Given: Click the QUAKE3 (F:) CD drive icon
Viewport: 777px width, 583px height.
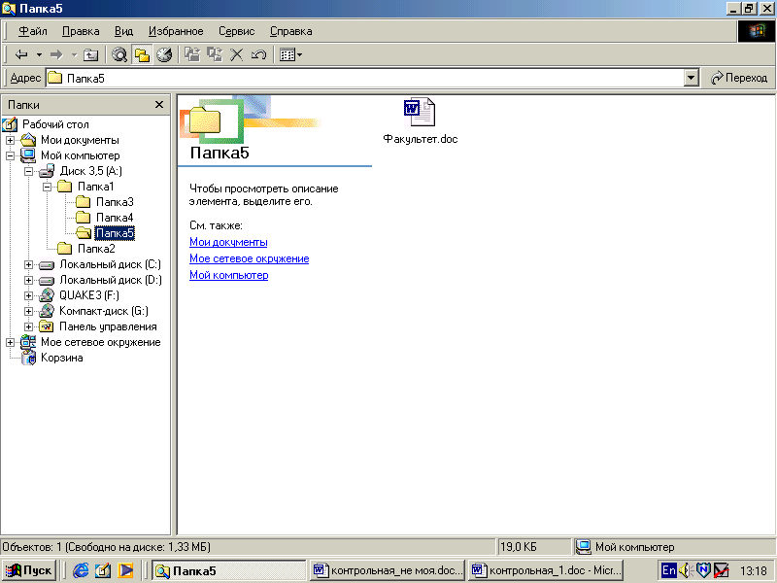Looking at the screenshot, I should point(47,295).
